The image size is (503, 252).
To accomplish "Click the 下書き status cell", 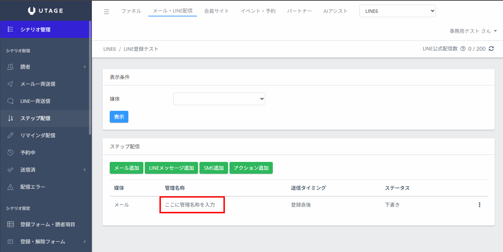I will [x=392, y=205].
